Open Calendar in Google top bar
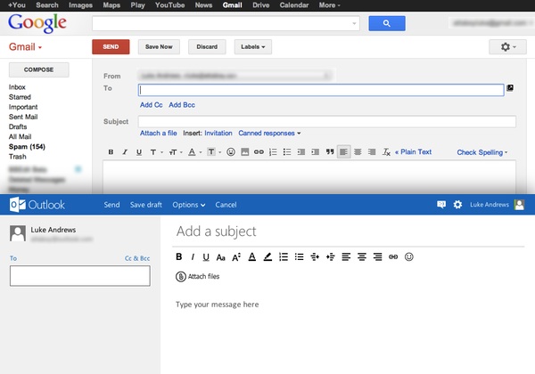Screen dimensions: 535x374 (x=294, y=5)
